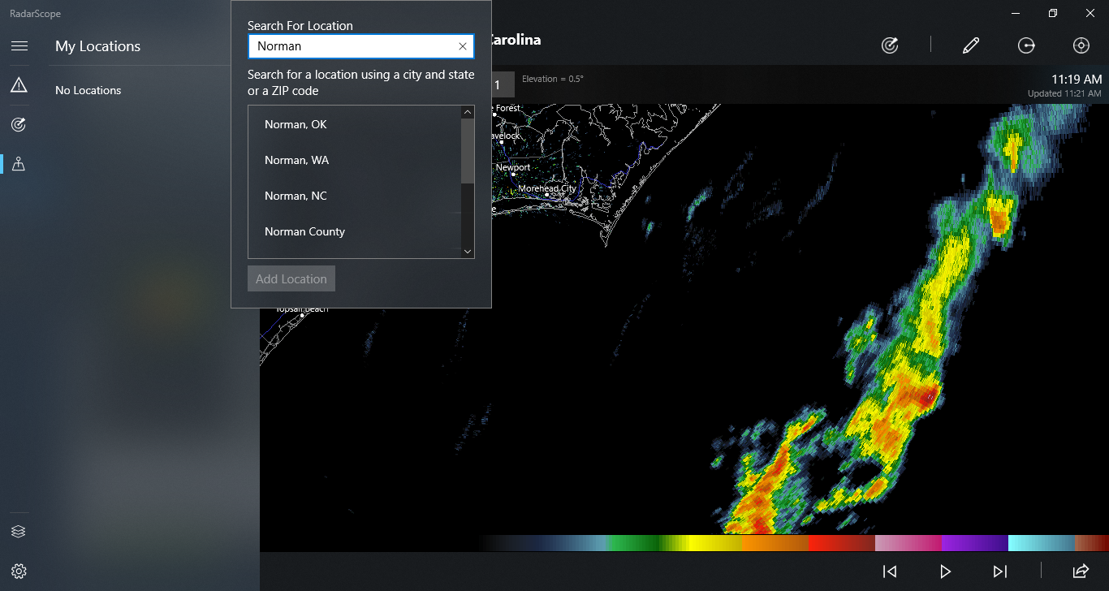Click the Add Location button

[x=291, y=278]
